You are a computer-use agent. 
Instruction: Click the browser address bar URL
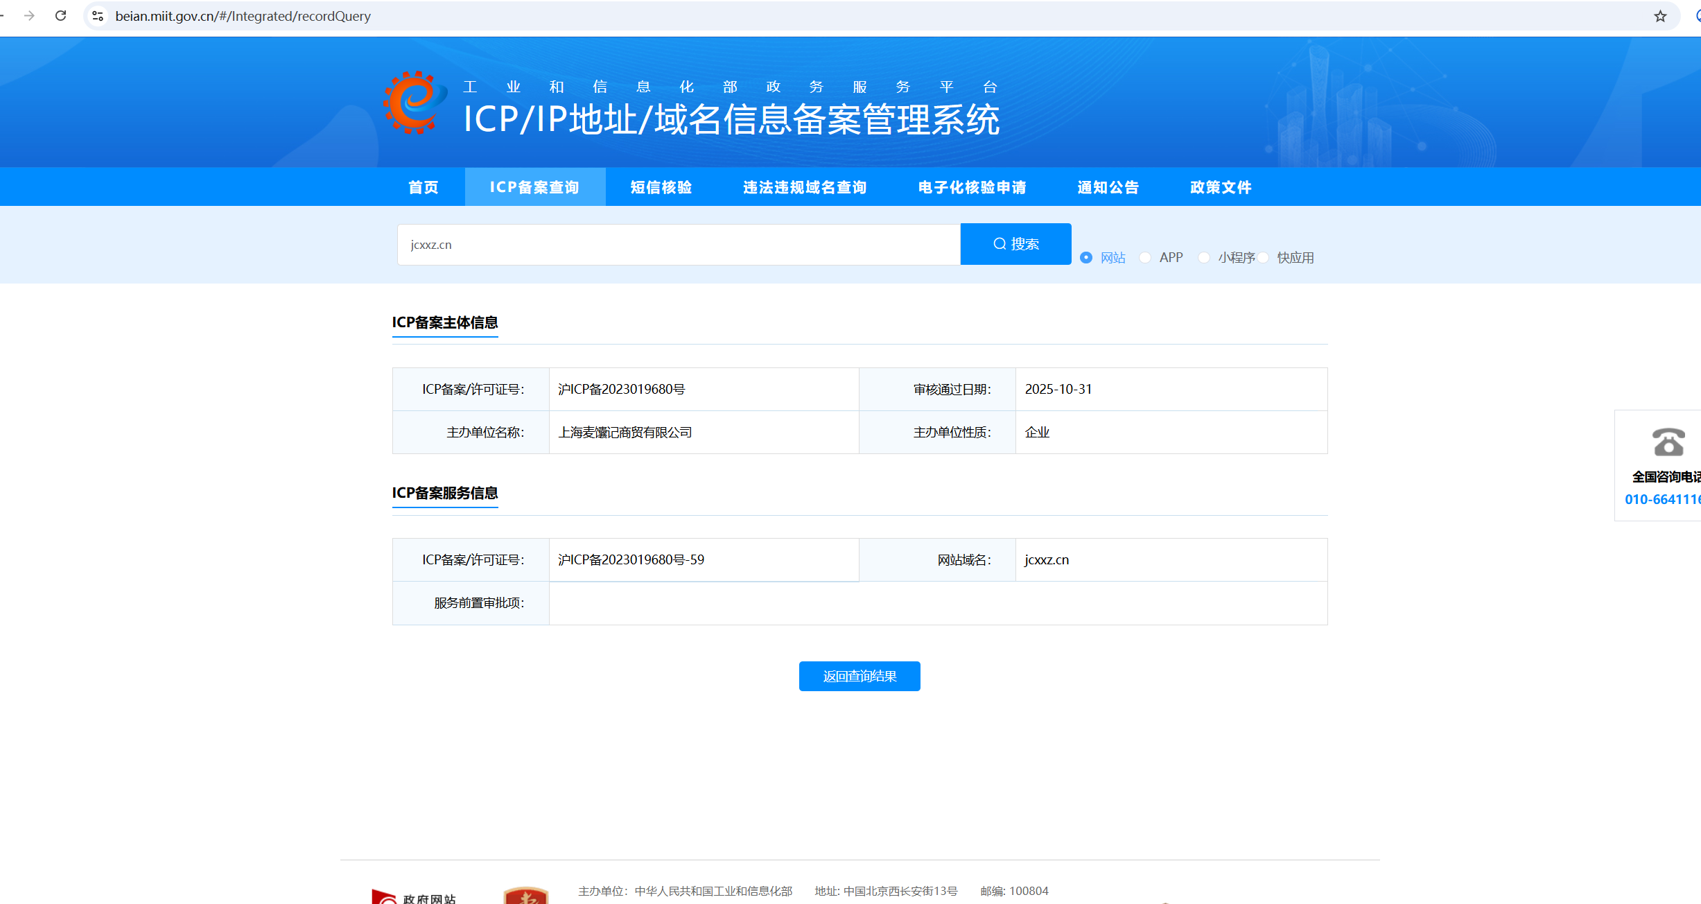[243, 16]
